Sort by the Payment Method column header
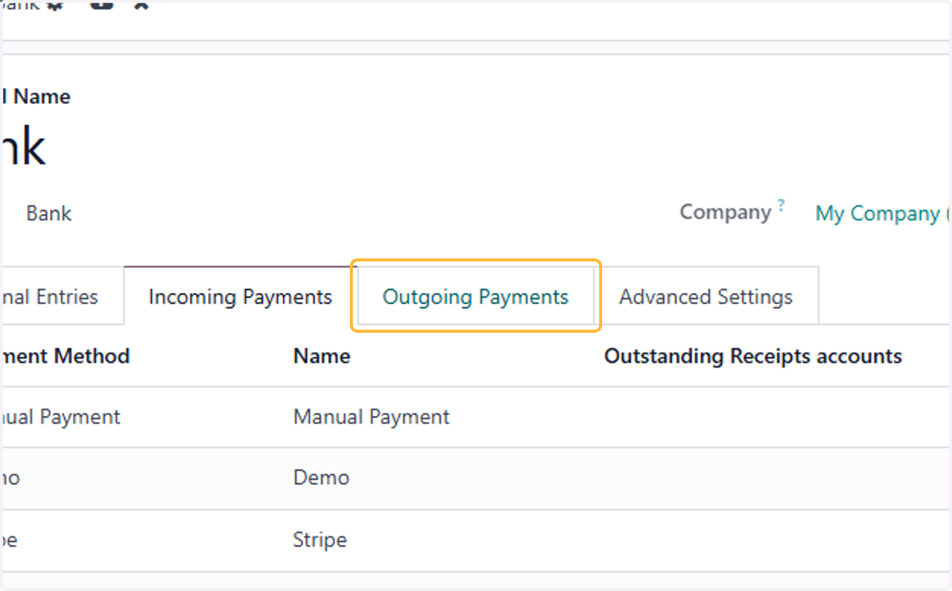The image size is (952, 591). point(65,357)
